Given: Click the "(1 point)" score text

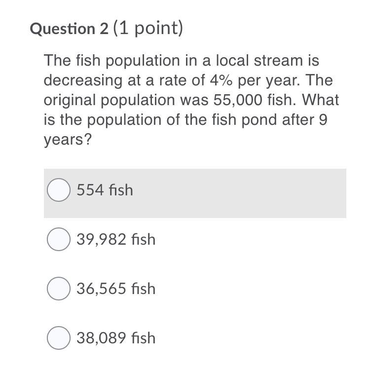Looking at the screenshot, I should (148, 28).
